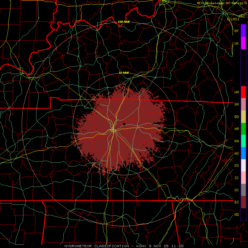Image resolution: width=248 pixels, height=248 pixels.
Task: Click the RF legend label
Action: coord(236,31)
